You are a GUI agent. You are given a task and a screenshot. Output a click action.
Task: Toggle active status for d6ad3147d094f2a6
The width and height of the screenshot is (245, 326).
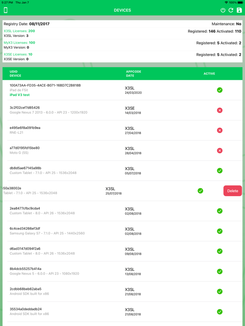(x=219, y=251)
